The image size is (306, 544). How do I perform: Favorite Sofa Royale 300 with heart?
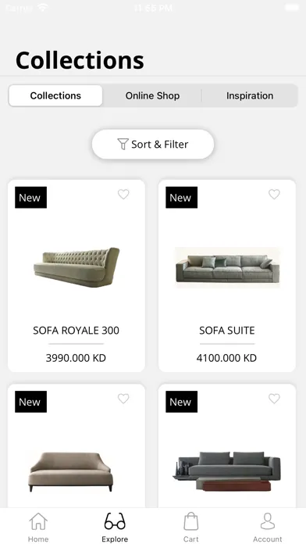click(123, 195)
